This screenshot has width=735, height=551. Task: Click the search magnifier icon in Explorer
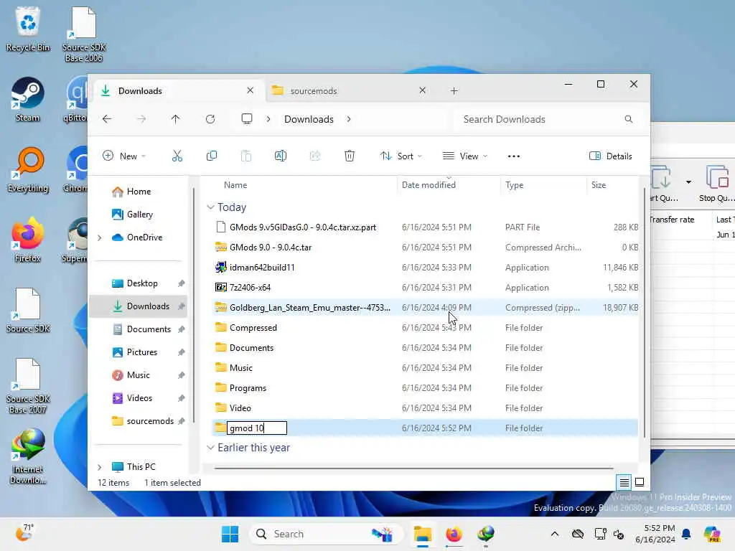tap(629, 119)
